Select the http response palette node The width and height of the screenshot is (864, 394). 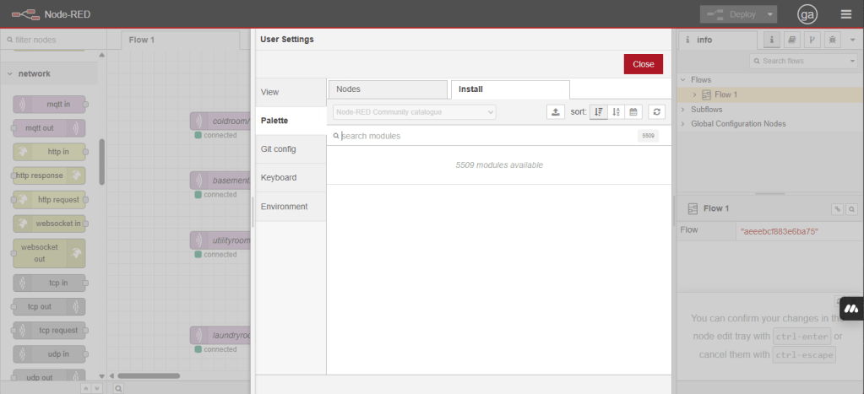coord(49,175)
